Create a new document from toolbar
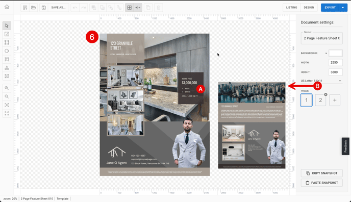The image size is (351, 202). 25,8
